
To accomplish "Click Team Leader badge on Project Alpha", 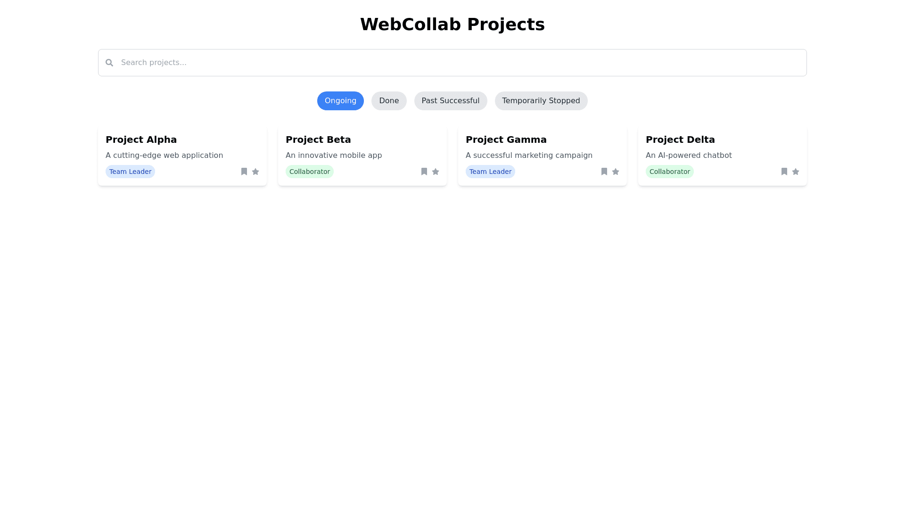I will [x=130, y=172].
